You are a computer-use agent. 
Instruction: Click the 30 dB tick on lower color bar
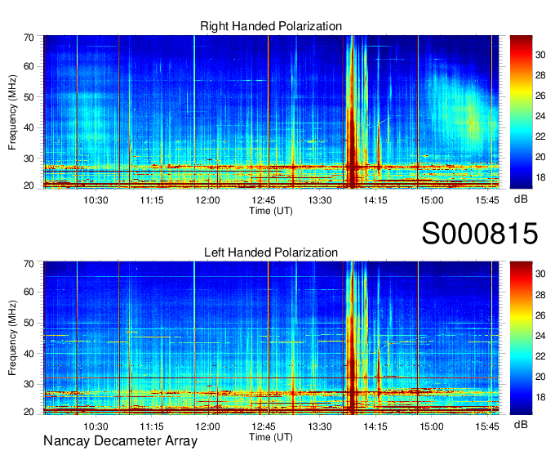pyautogui.click(x=540, y=274)
